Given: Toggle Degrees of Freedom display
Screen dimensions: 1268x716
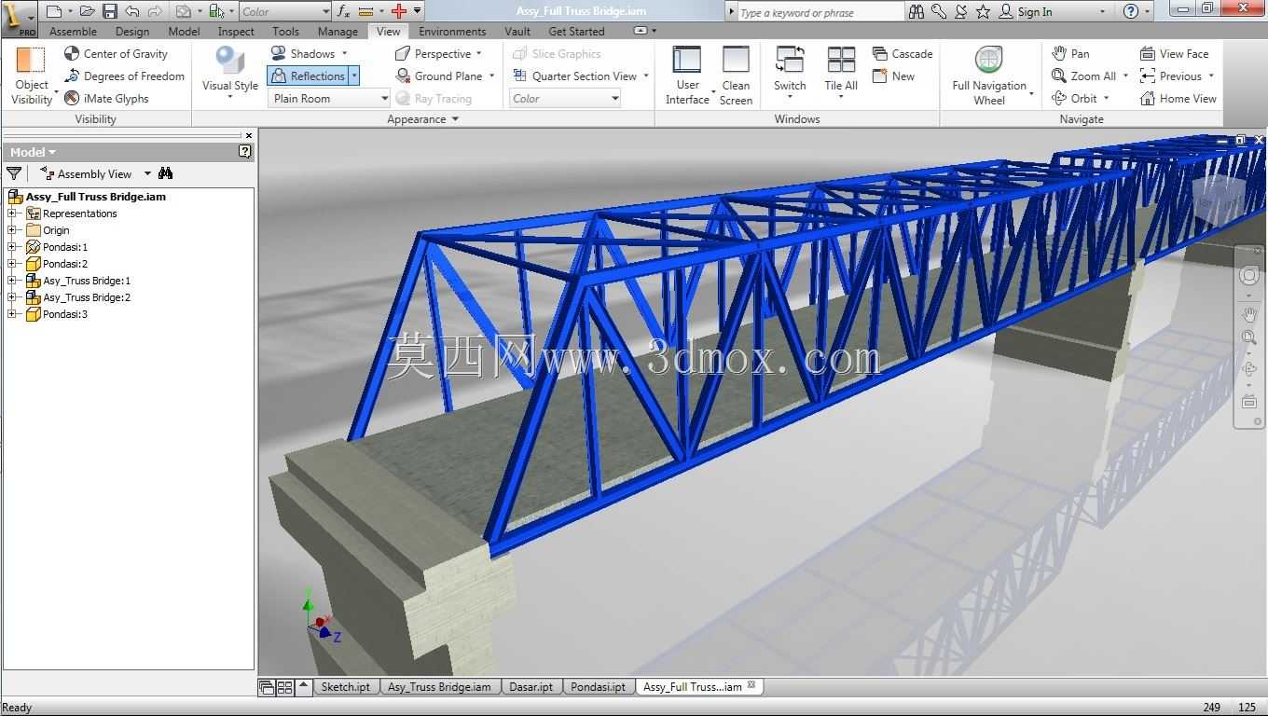Looking at the screenshot, I should coord(124,76).
